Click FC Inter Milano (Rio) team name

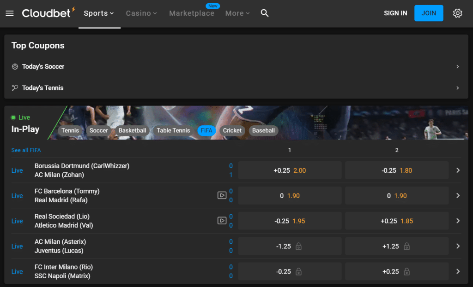tap(64, 267)
